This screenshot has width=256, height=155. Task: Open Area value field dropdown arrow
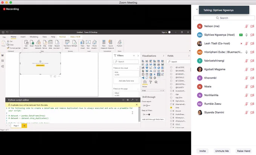point(161,90)
